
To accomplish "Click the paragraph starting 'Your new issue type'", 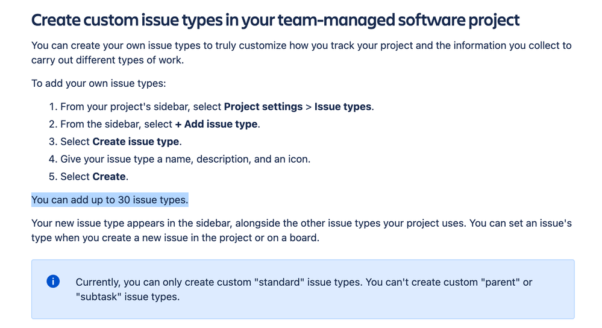I will tap(301, 230).
